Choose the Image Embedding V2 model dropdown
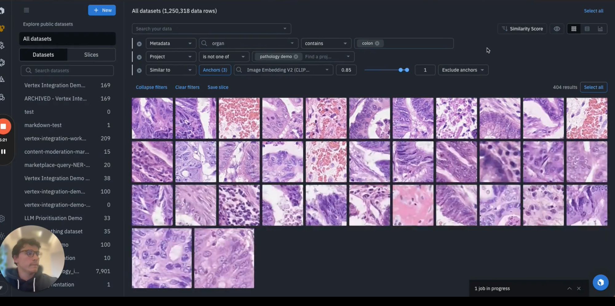Screen dimensions: 615x306 284,70
